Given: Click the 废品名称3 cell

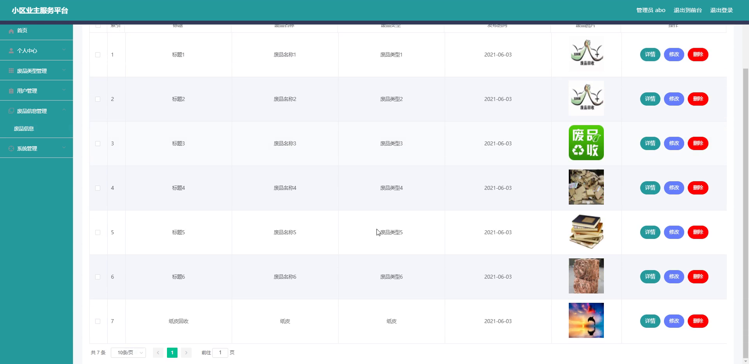Looking at the screenshot, I should [x=285, y=144].
